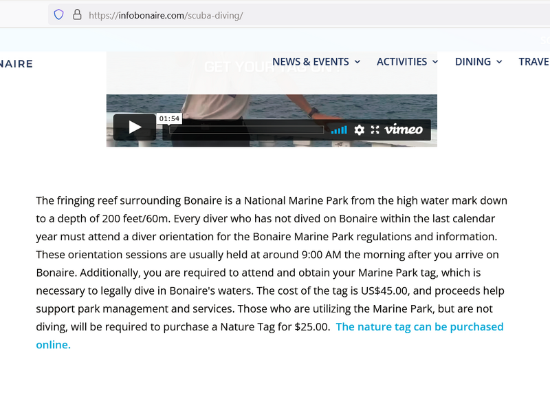Click the 01:54 video timestamp label
The height and width of the screenshot is (400, 550).
click(169, 118)
